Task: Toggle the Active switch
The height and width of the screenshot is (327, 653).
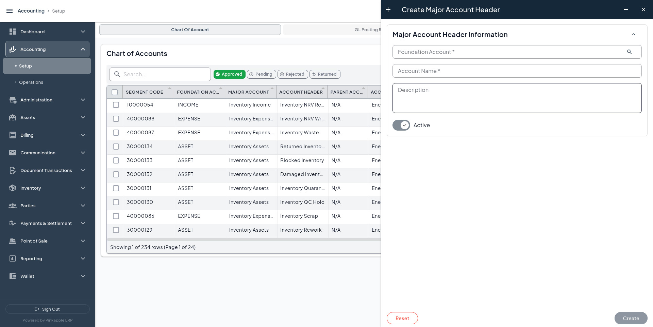Action: pyautogui.click(x=401, y=125)
